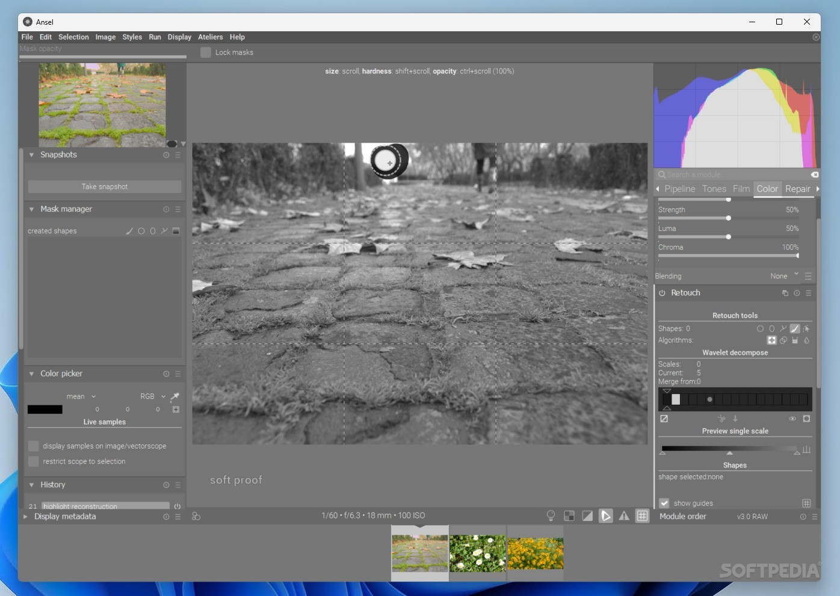The height and width of the screenshot is (596, 840).
Task: Open the File menu
Action: [x=27, y=37]
